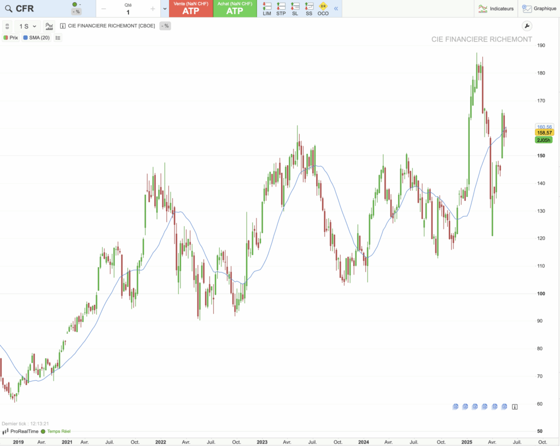
Task: Select the LIM limit order icon
Action: click(x=267, y=9)
